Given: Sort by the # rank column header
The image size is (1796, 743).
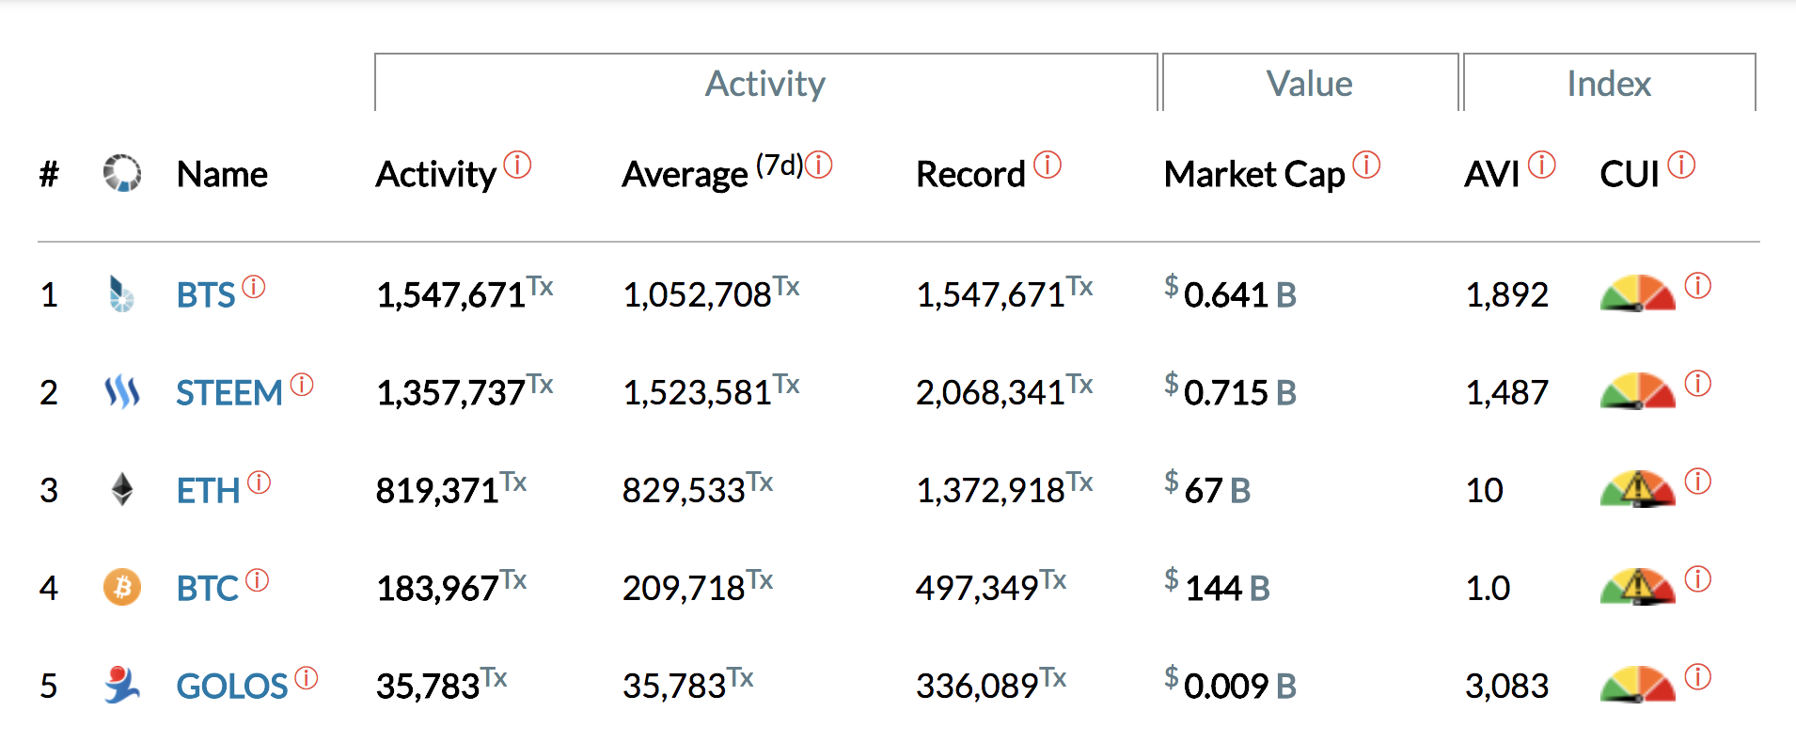Looking at the screenshot, I should coord(49,174).
